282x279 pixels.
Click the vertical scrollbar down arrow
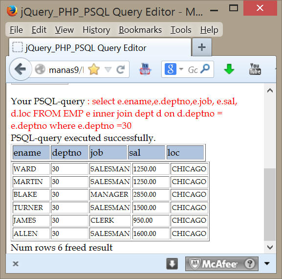[x=270, y=247]
